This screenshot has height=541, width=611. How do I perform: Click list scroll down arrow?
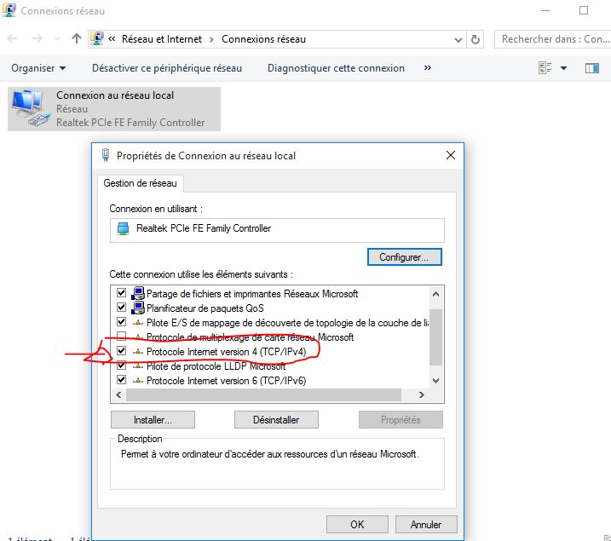[x=436, y=381]
